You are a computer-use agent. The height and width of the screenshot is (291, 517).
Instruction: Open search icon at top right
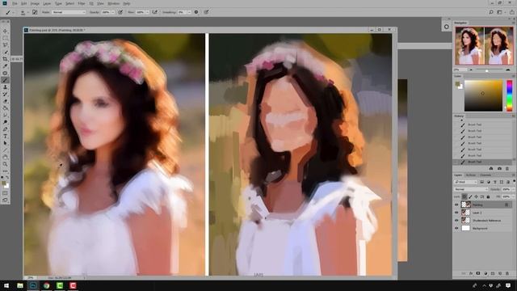coord(491,12)
